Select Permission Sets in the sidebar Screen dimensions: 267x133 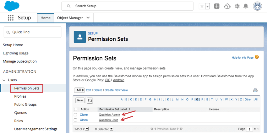[x=27, y=88]
